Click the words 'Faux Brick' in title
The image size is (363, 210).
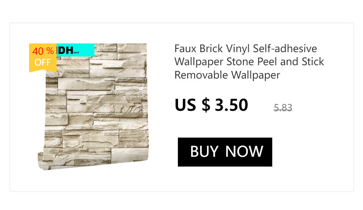coord(199,49)
